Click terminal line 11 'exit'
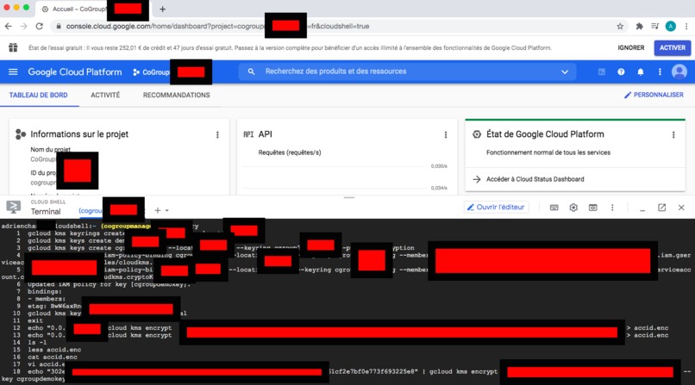 pos(35,320)
